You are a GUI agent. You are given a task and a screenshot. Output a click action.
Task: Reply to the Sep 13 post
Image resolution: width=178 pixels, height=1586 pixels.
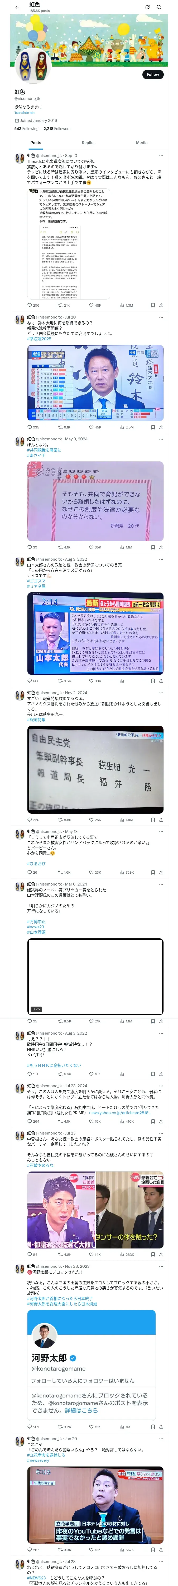[30, 305]
